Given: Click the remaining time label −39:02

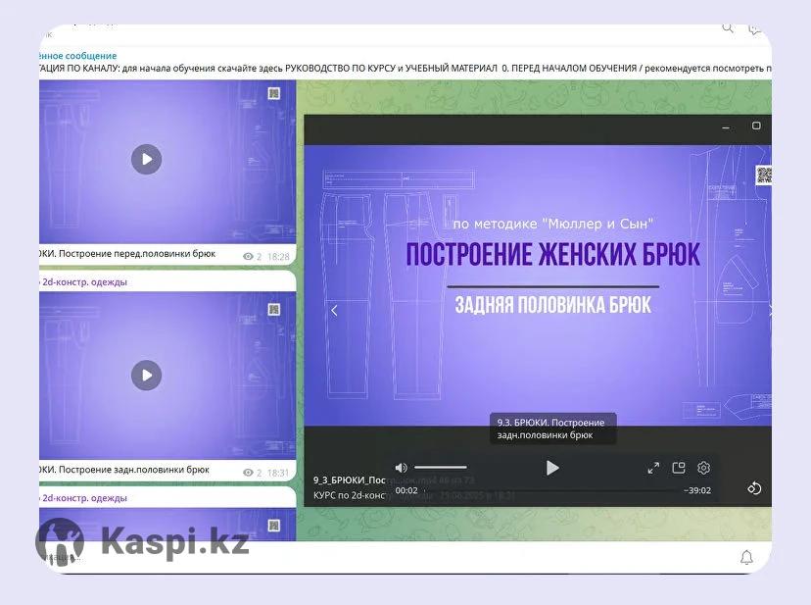Looking at the screenshot, I should pos(697,490).
